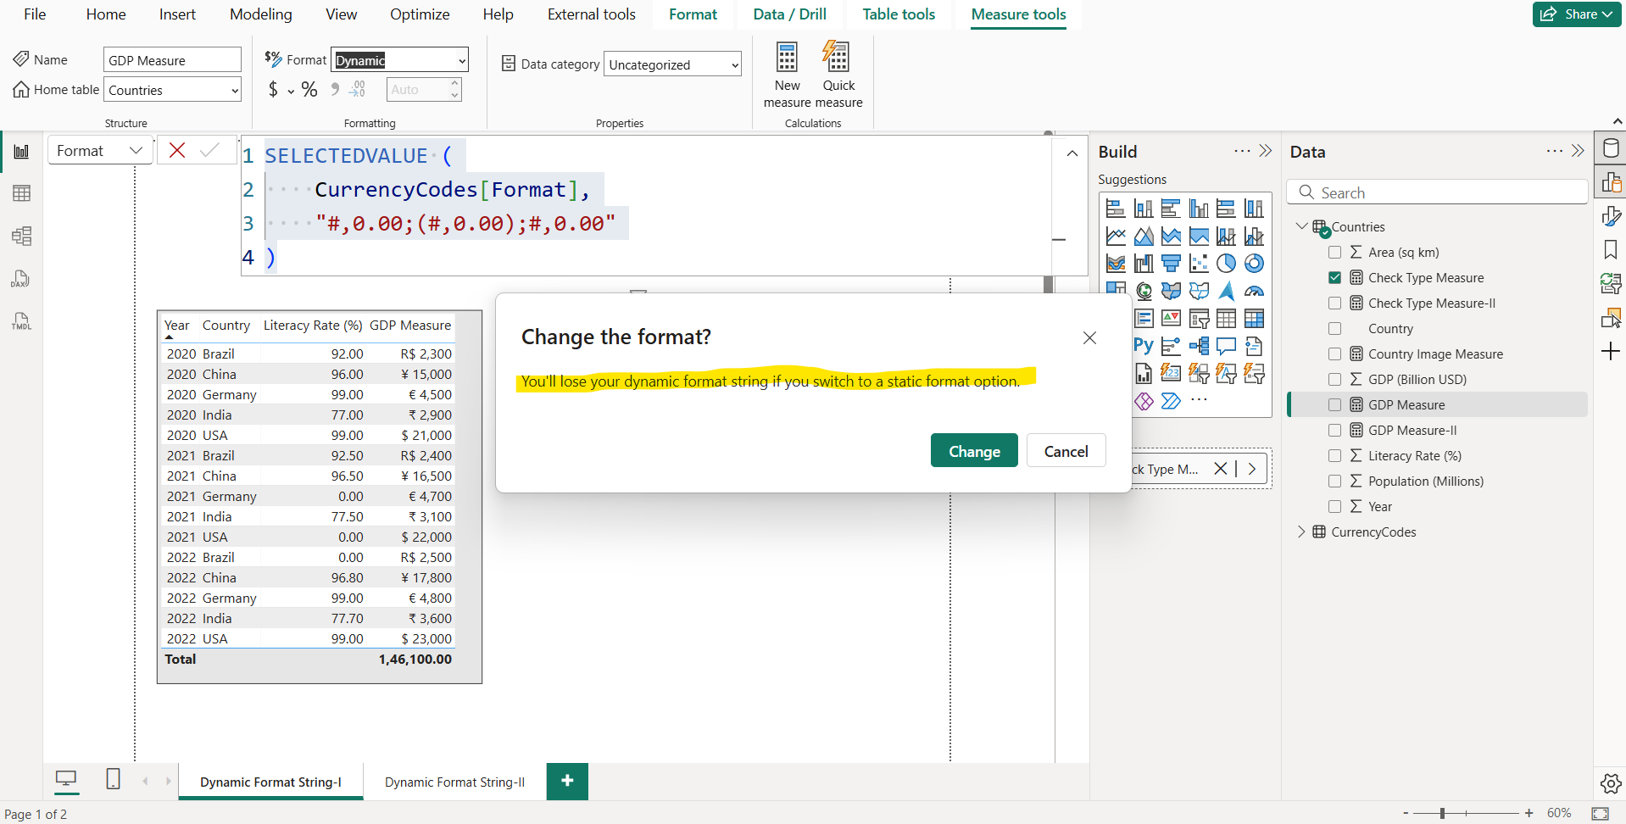The width and height of the screenshot is (1626, 824).
Task: Open the Modeling ribbon tab
Action: tap(260, 14)
